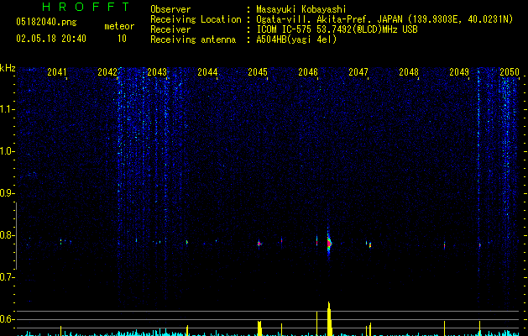Click the Observer field label

pos(170,9)
